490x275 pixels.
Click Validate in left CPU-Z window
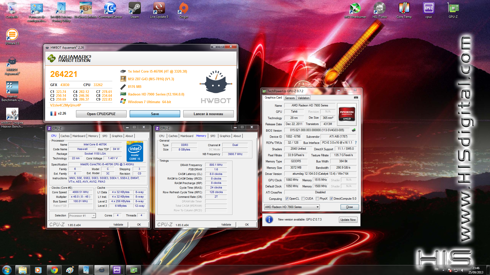(118, 225)
